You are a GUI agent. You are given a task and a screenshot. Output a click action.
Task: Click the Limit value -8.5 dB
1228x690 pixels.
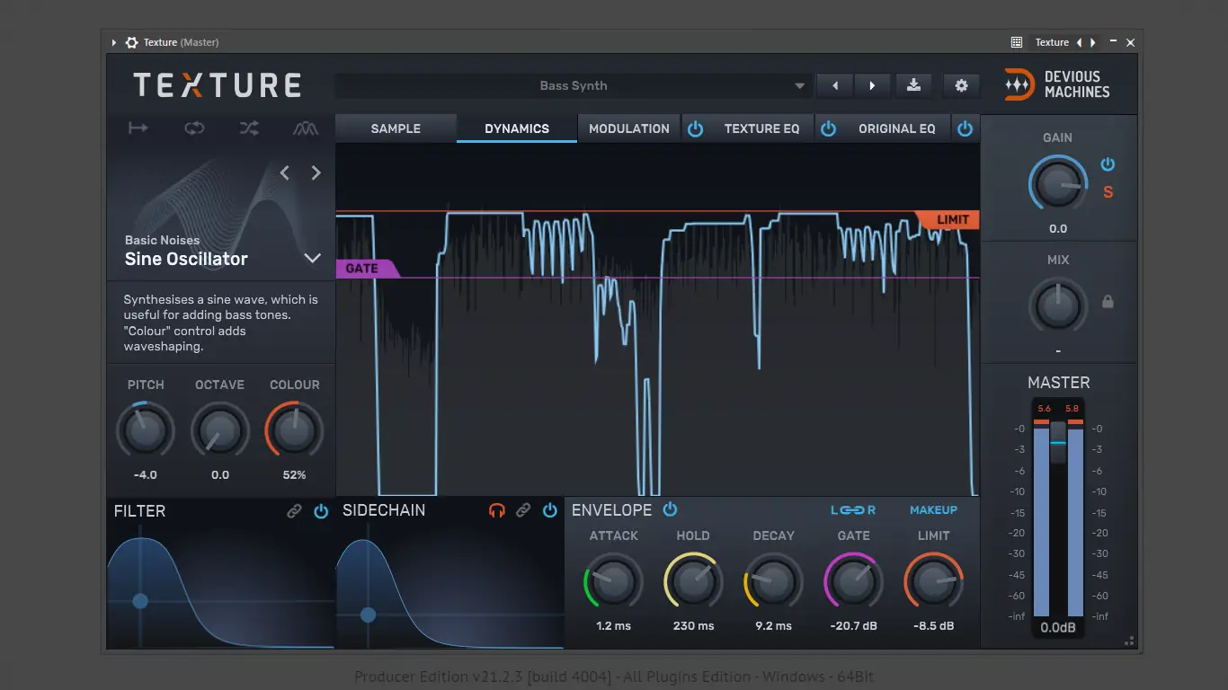click(x=933, y=626)
